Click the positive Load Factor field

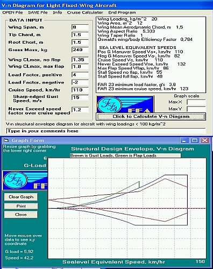click(x=80, y=75)
